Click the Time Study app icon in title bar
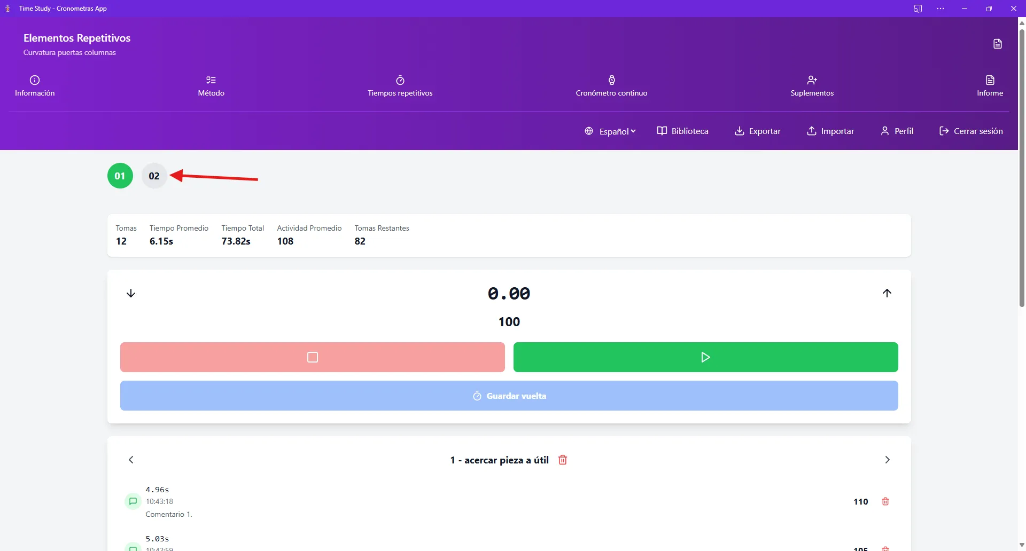This screenshot has height=551, width=1026. pyautogui.click(x=8, y=9)
